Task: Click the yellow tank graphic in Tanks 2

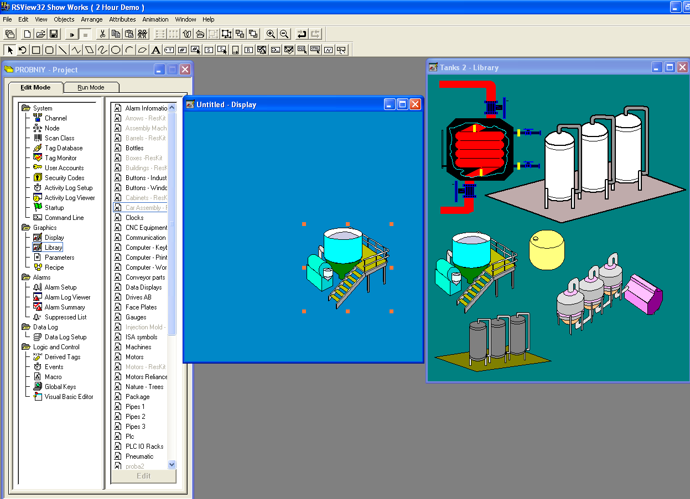Action: 546,250
